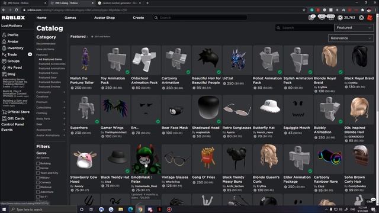
Task: Check the Sci-Fi genre filter
Action: (38, 196)
